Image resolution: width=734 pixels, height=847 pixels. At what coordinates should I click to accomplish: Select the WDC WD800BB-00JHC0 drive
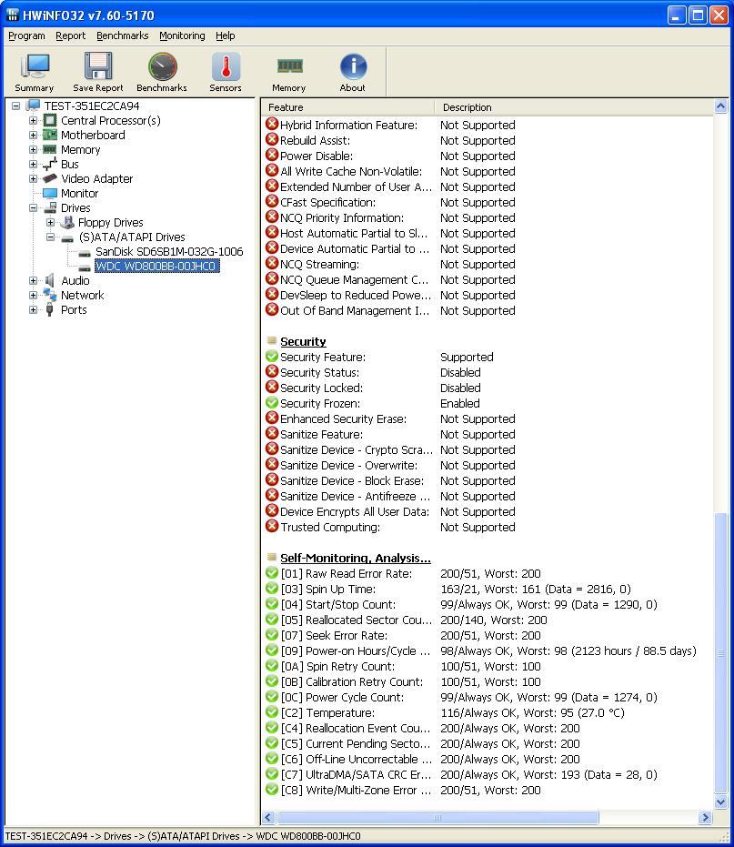156,267
